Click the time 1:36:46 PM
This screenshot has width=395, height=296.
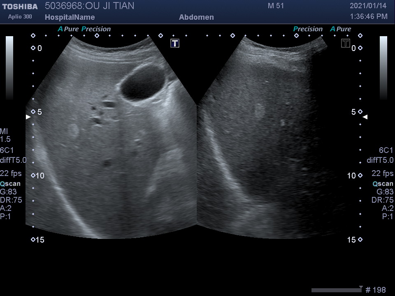(x=369, y=16)
